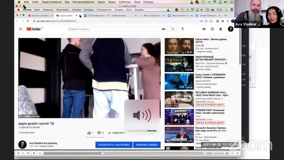Toggle the VLC playlist view button
Viewport: 284px width, 160px height.
[x=40, y=153]
